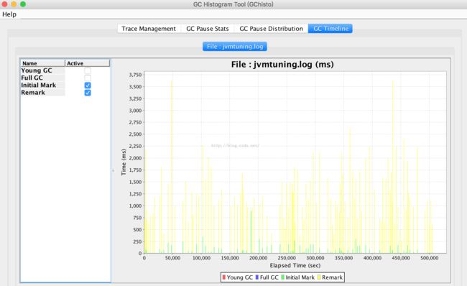
Task: Uncheck the Initial Mark checkbox
Action: click(x=88, y=86)
